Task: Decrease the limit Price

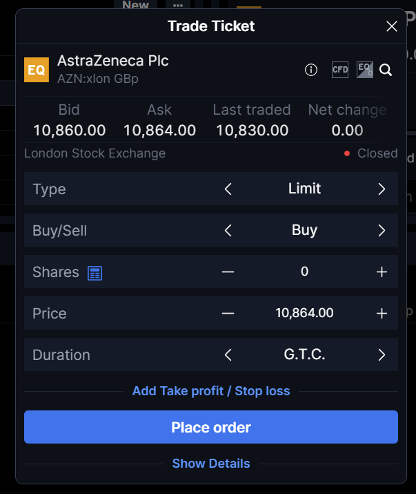Action: coord(228,314)
